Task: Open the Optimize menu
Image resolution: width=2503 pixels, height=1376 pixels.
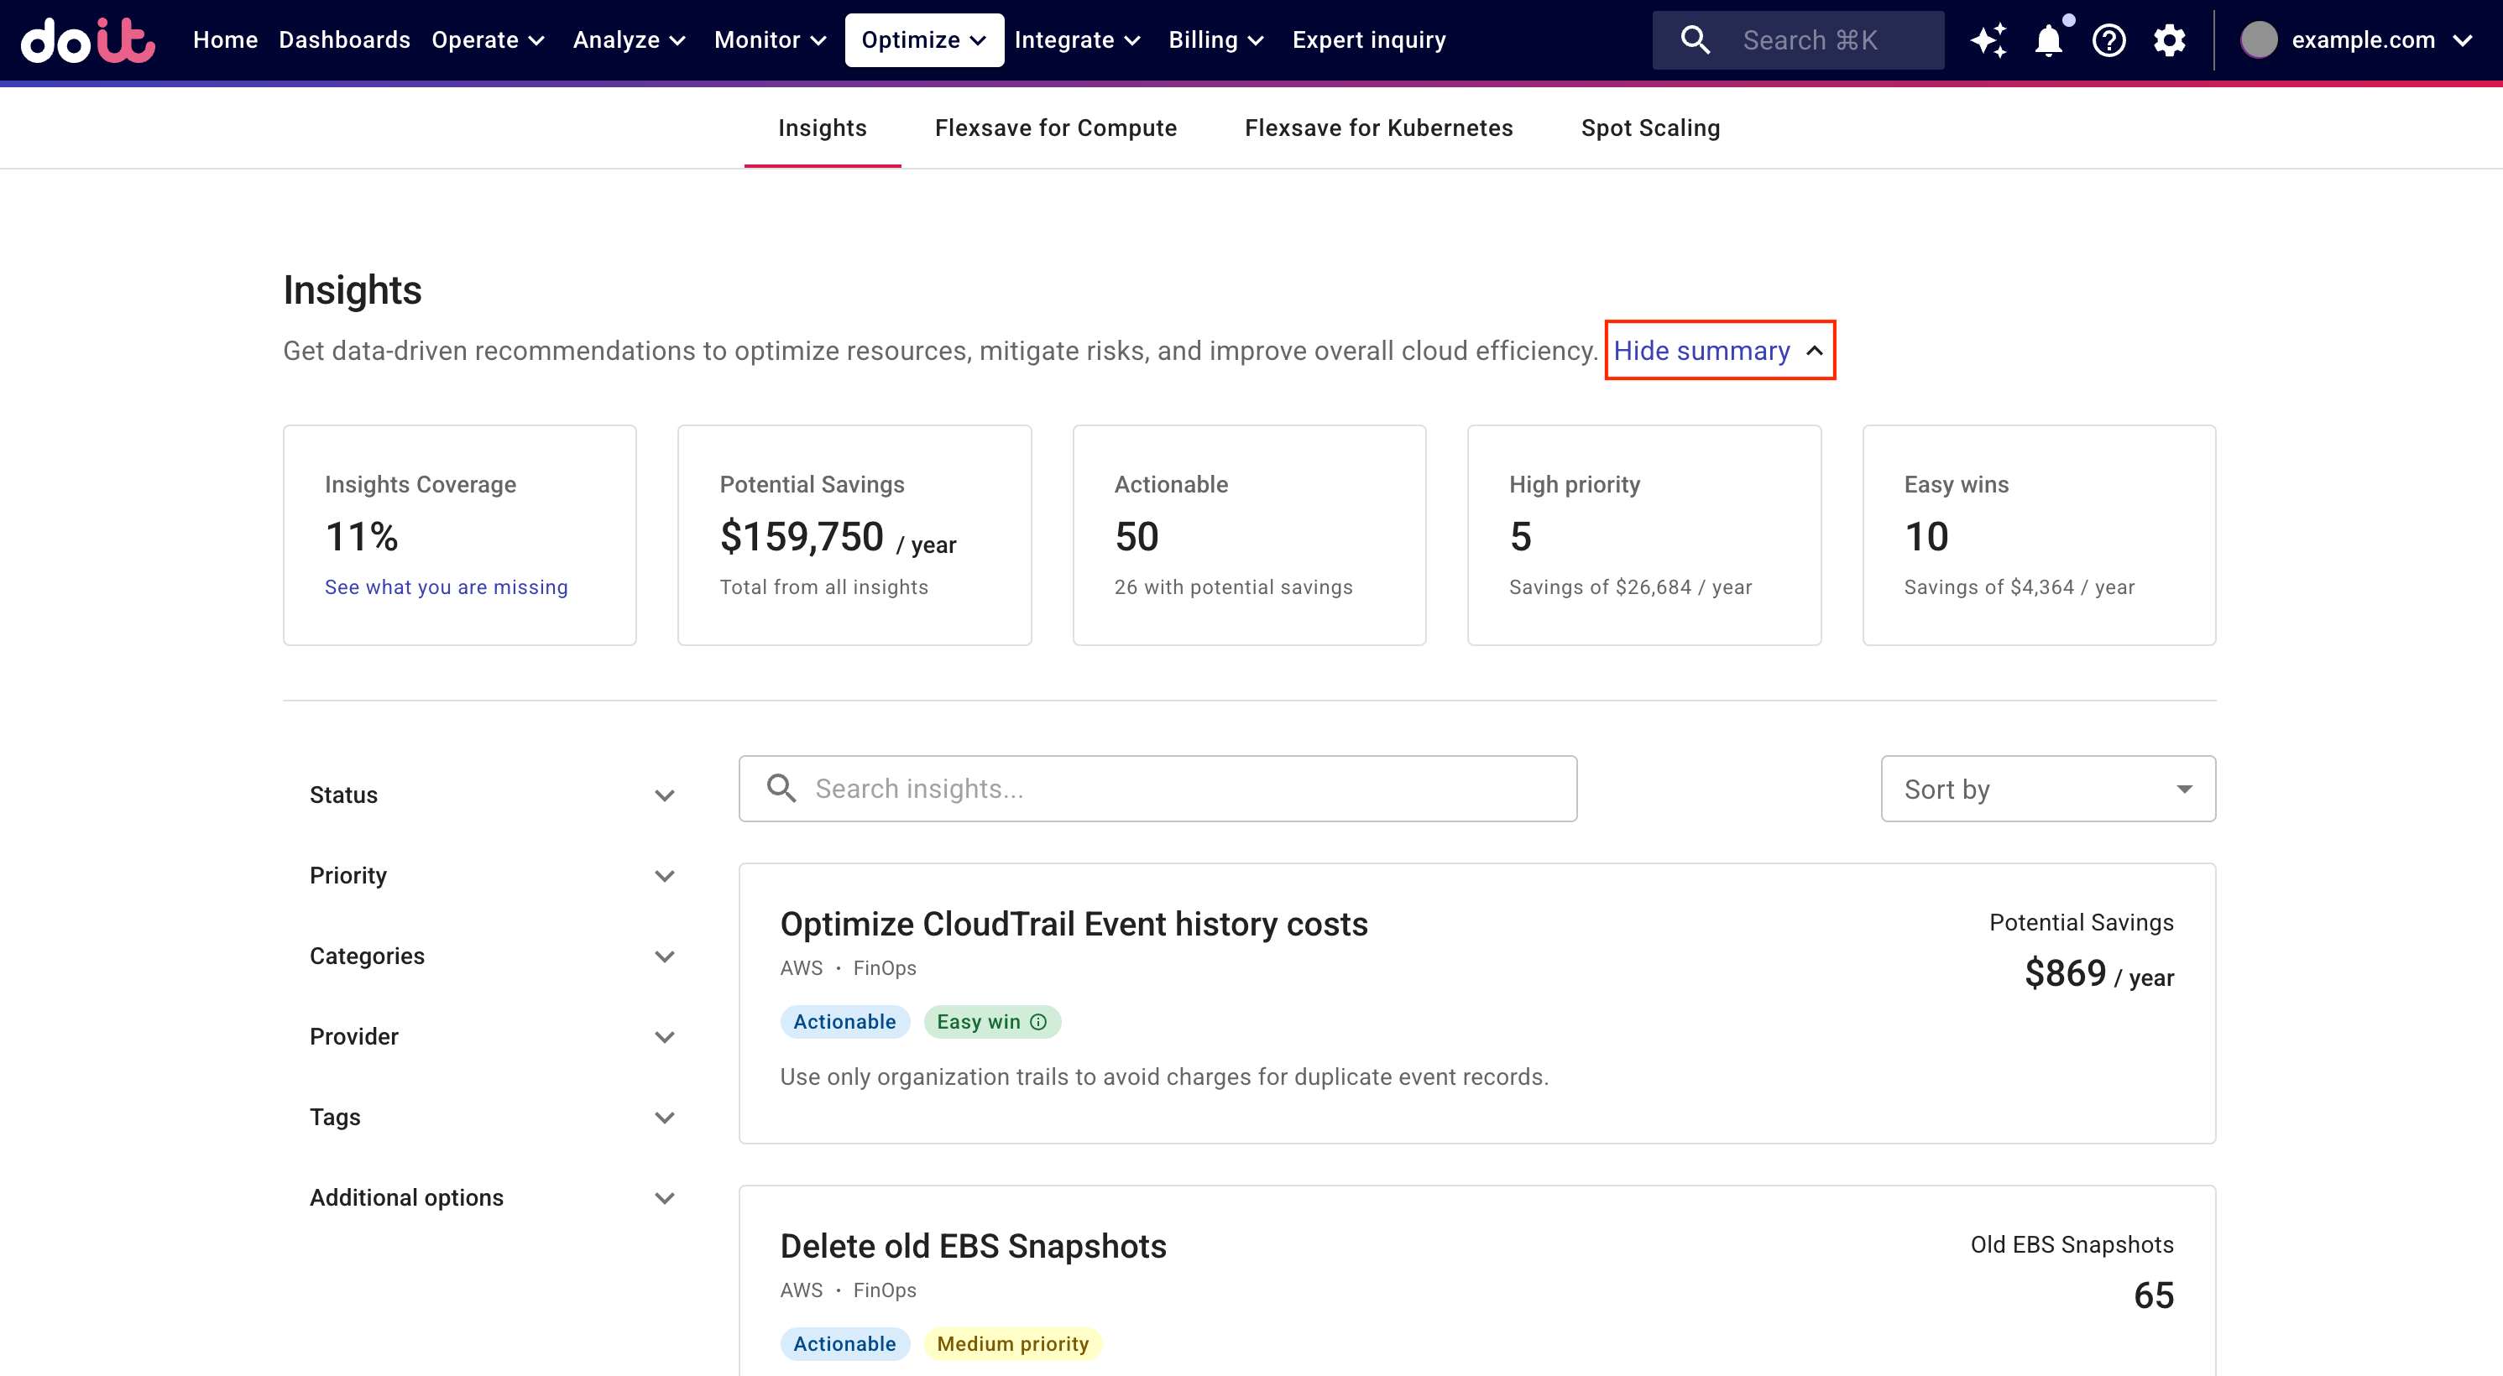Action: click(924, 39)
